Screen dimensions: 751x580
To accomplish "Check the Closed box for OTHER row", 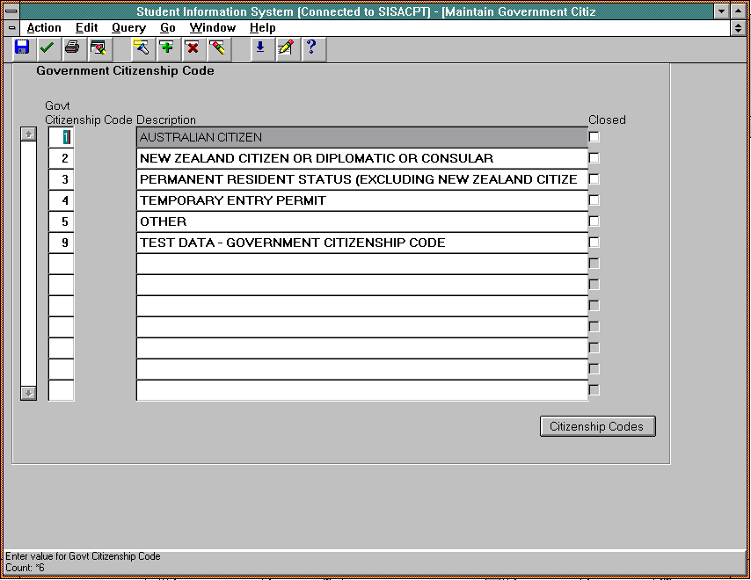I will (594, 221).
